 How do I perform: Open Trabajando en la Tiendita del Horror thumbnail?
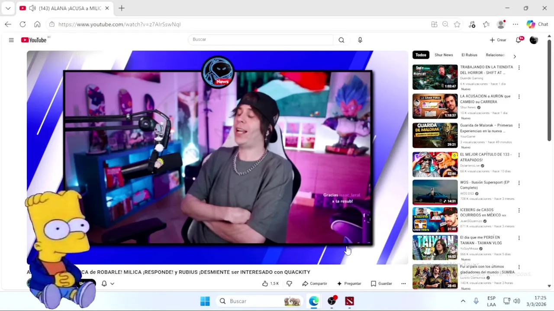[435, 77]
